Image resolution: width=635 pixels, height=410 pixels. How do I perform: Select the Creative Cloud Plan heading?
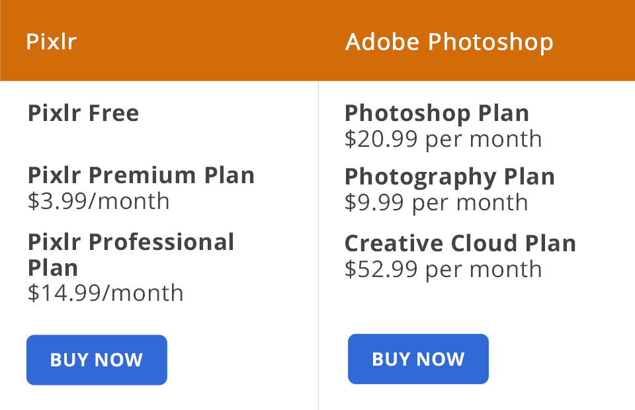coord(460,243)
